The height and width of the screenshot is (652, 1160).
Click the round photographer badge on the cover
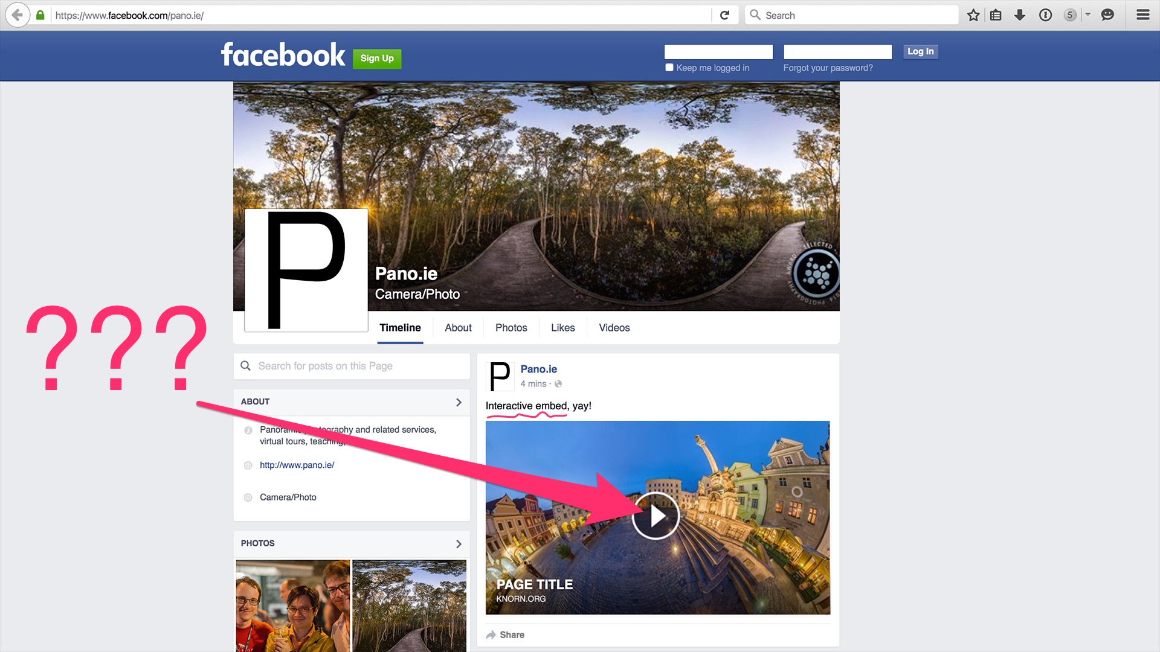point(816,273)
